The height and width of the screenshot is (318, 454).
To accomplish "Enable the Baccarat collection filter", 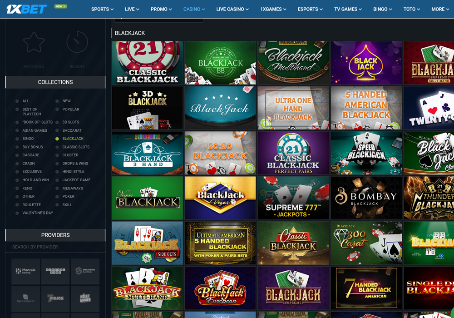I will pyautogui.click(x=57, y=130).
